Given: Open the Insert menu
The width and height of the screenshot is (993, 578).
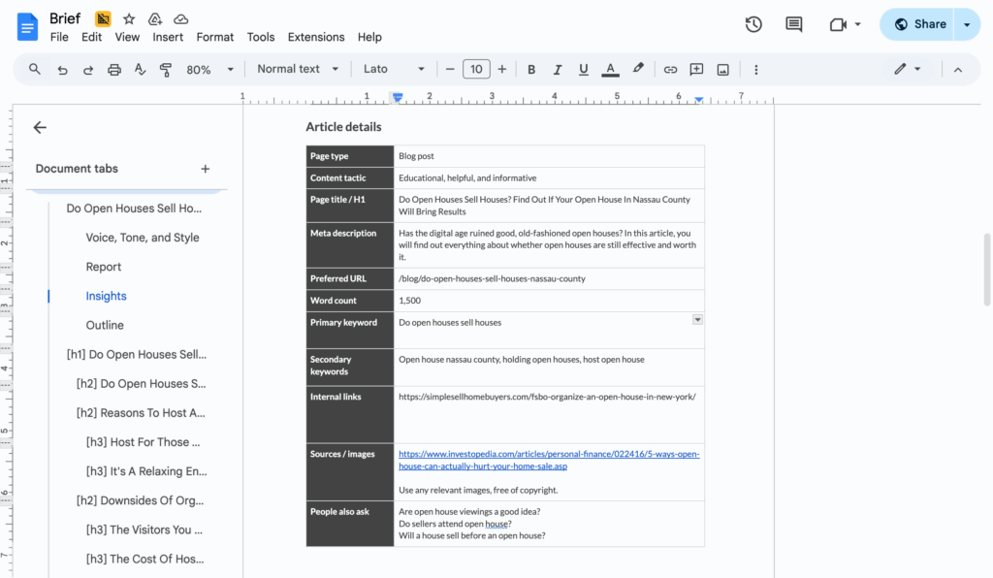Looking at the screenshot, I should pyautogui.click(x=168, y=37).
